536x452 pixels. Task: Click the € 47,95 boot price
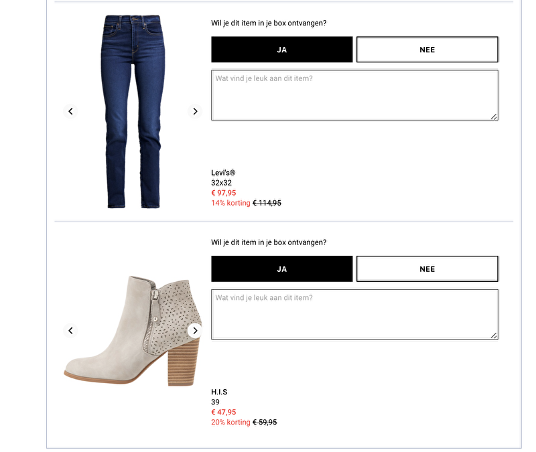click(224, 412)
